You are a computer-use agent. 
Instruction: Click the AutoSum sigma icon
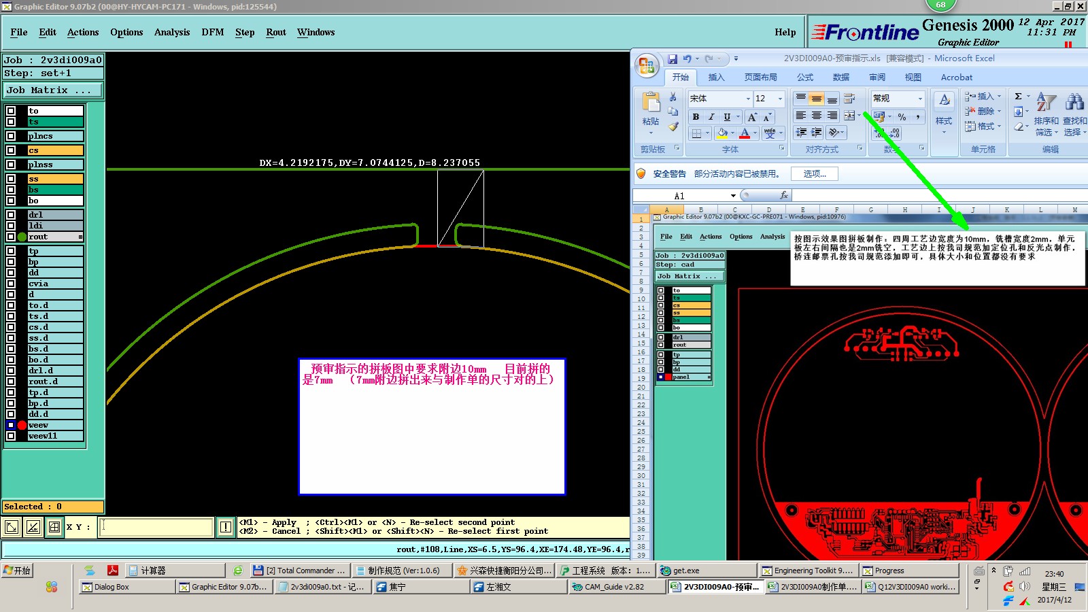point(1018,97)
